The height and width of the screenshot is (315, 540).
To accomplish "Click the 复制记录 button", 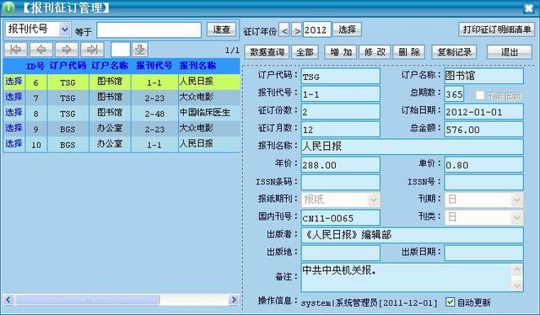I will [x=454, y=52].
